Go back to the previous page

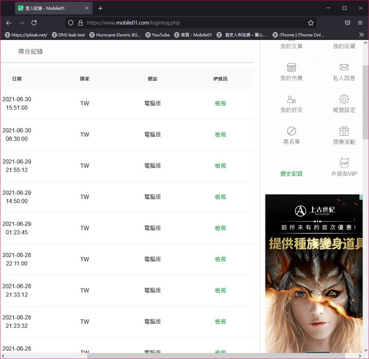(x=9, y=23)
